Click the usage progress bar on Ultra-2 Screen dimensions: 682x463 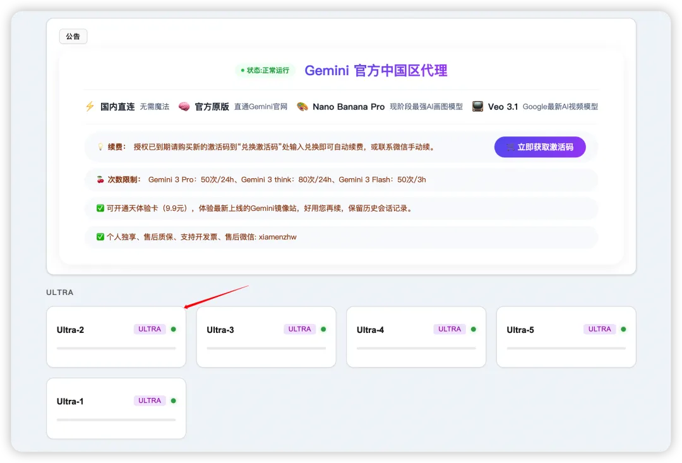click(x=116, y=349)
